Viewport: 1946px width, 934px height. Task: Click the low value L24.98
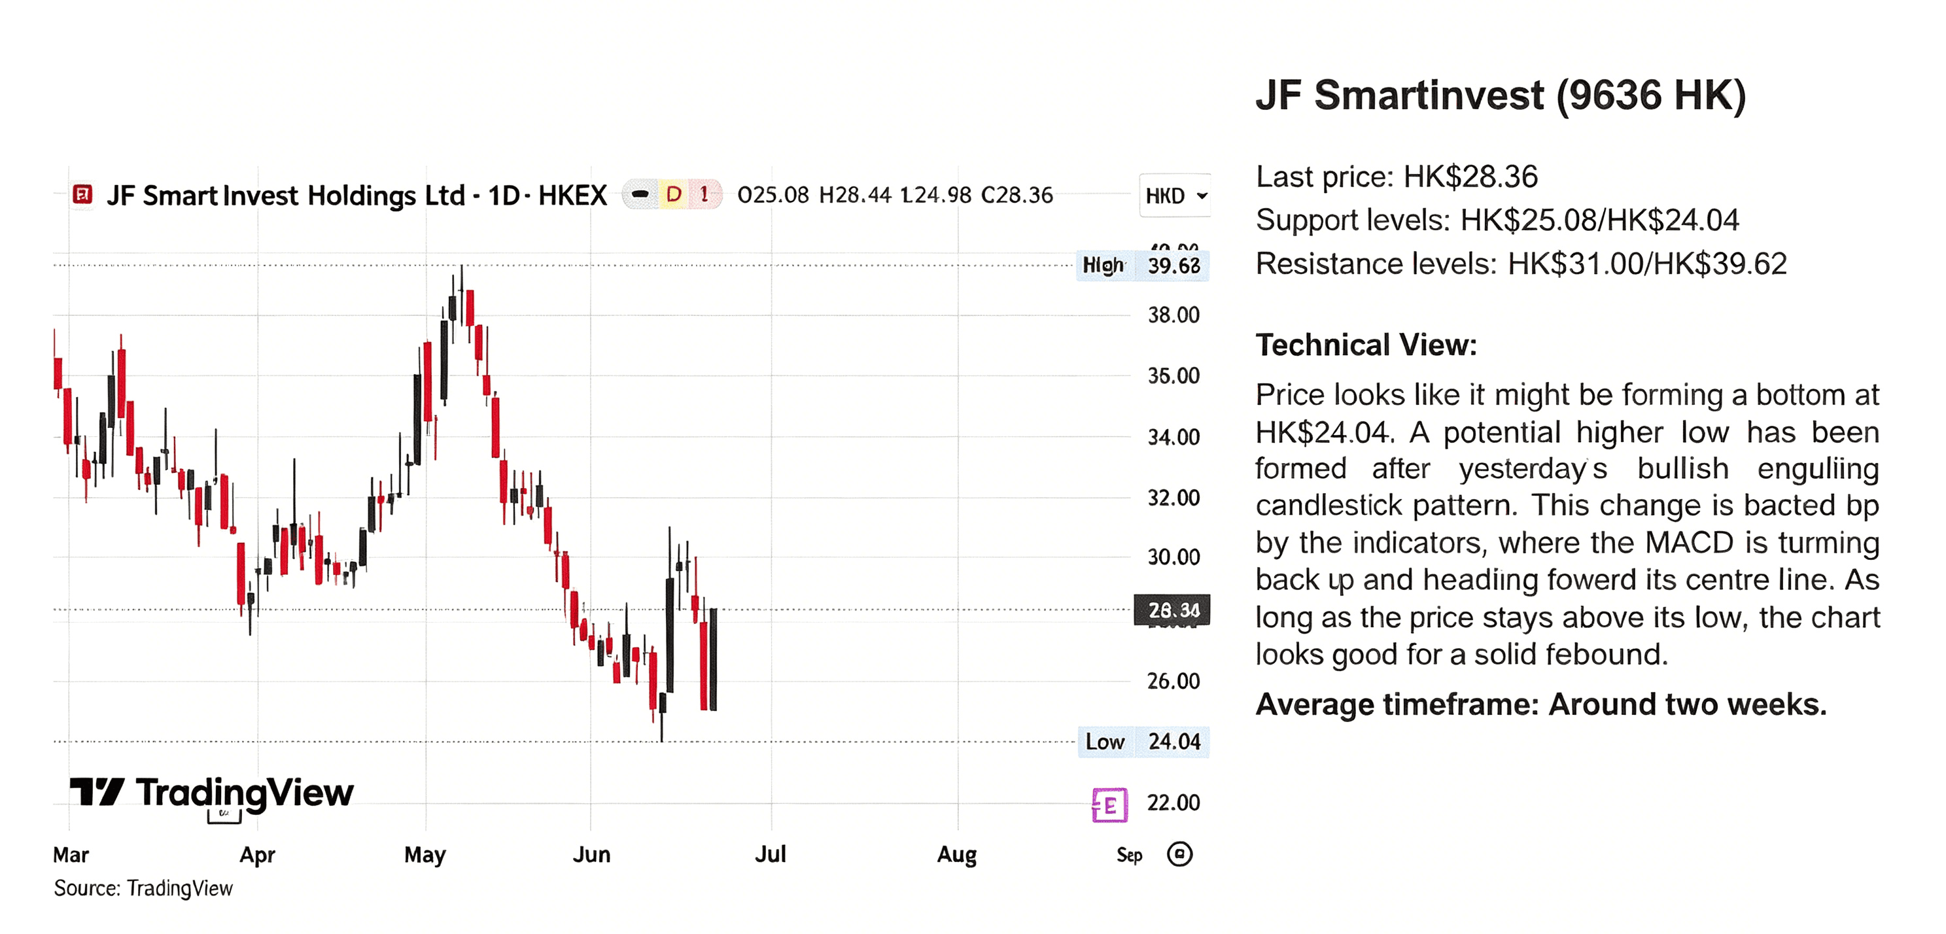[937, 195]
